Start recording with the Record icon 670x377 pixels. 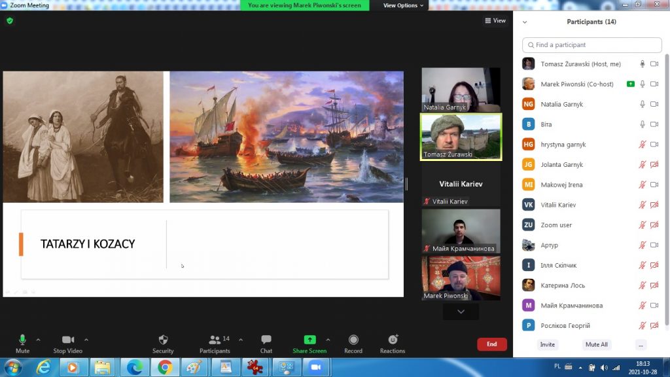click(x=353, y=340)
